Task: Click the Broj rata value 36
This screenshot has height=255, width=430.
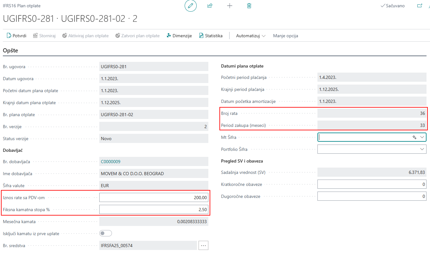Action: (372, 113)
